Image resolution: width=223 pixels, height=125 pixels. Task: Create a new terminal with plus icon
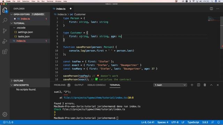click(x=192, y=85)
